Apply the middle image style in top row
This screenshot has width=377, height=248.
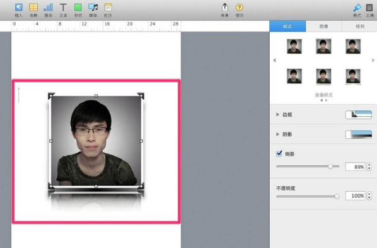pyautogui.click(x=323, y=46)
